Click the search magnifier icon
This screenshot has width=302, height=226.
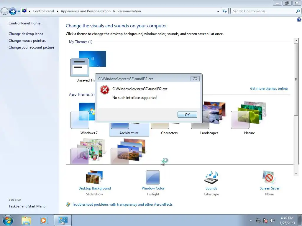298,11
